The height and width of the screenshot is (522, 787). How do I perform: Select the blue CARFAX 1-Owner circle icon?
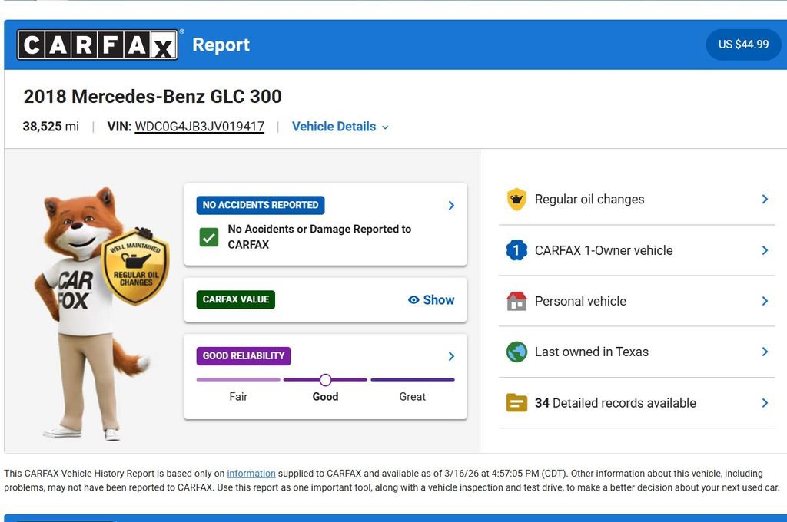516,249
